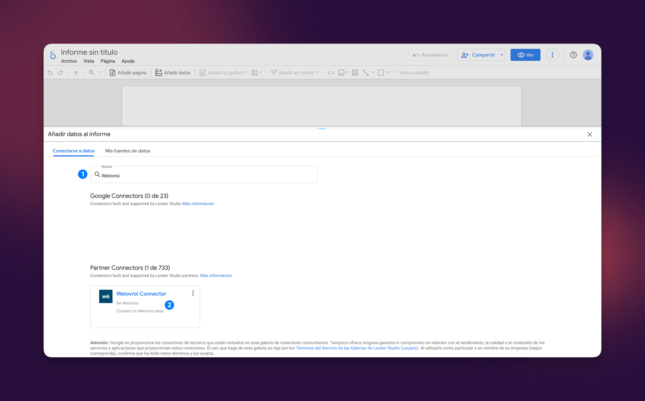Screen dimensions: 645x401
Task: Select the pointer selection tool
Action: (x=76, y=73)
